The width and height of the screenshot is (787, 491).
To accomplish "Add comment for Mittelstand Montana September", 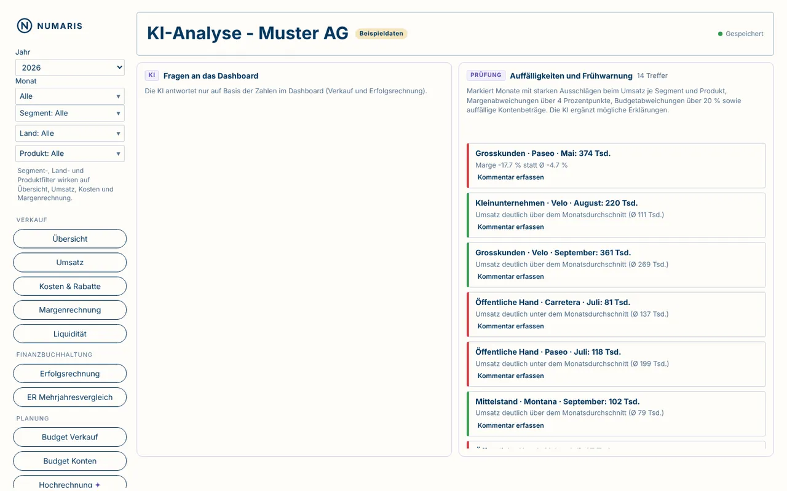I will pos(511,426).
